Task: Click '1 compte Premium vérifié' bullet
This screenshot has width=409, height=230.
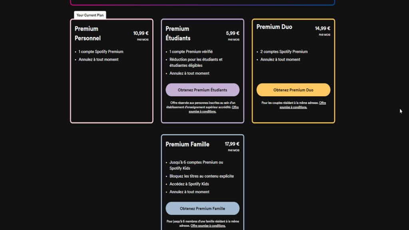Action: point(191,52)
